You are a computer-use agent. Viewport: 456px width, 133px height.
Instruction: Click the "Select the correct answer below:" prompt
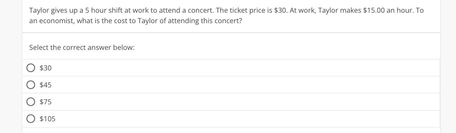[82, 47]
